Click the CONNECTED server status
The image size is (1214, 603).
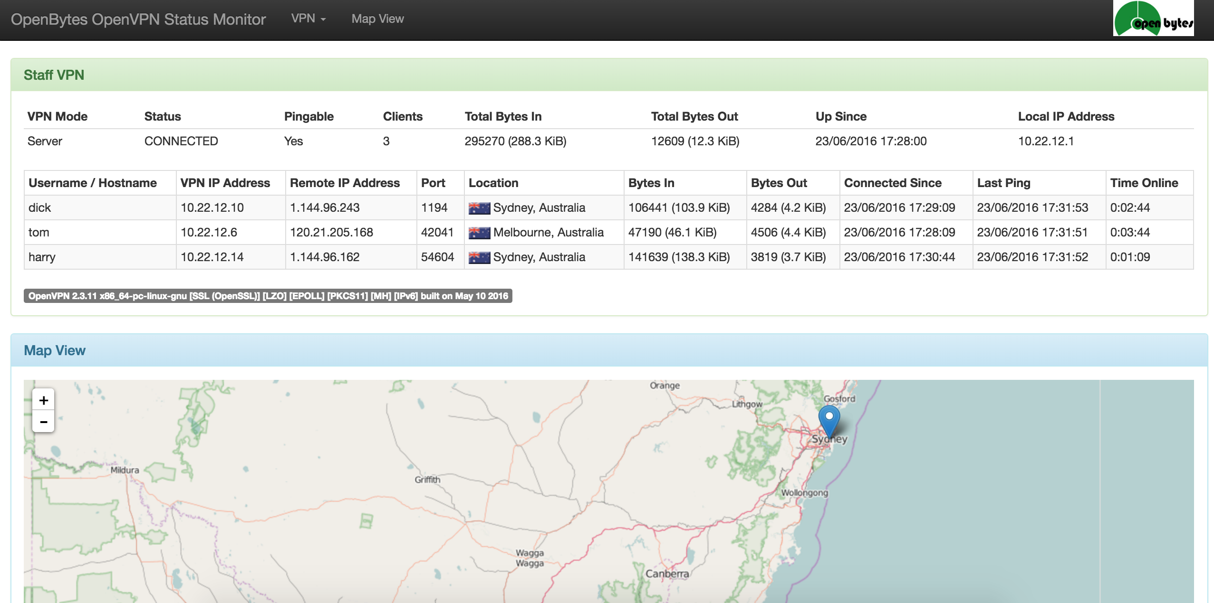(x=181, y=141)
